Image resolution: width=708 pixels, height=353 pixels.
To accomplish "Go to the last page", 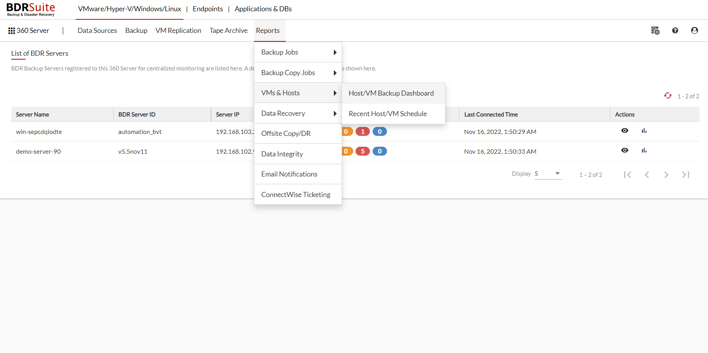I will [686, 175].
